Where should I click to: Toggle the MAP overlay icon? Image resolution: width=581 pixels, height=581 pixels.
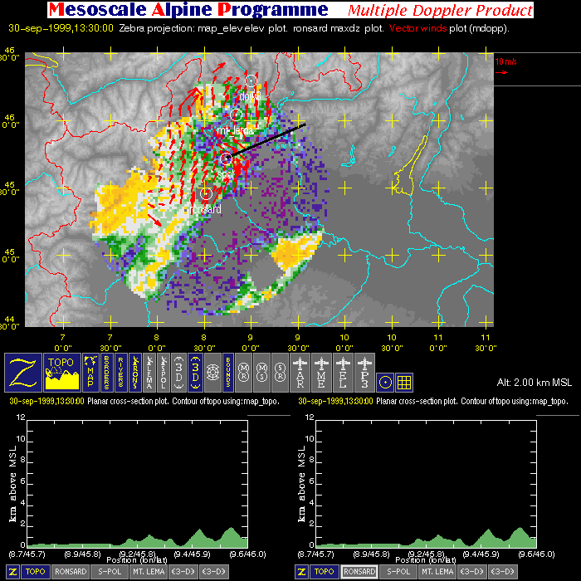coord(90,372)
